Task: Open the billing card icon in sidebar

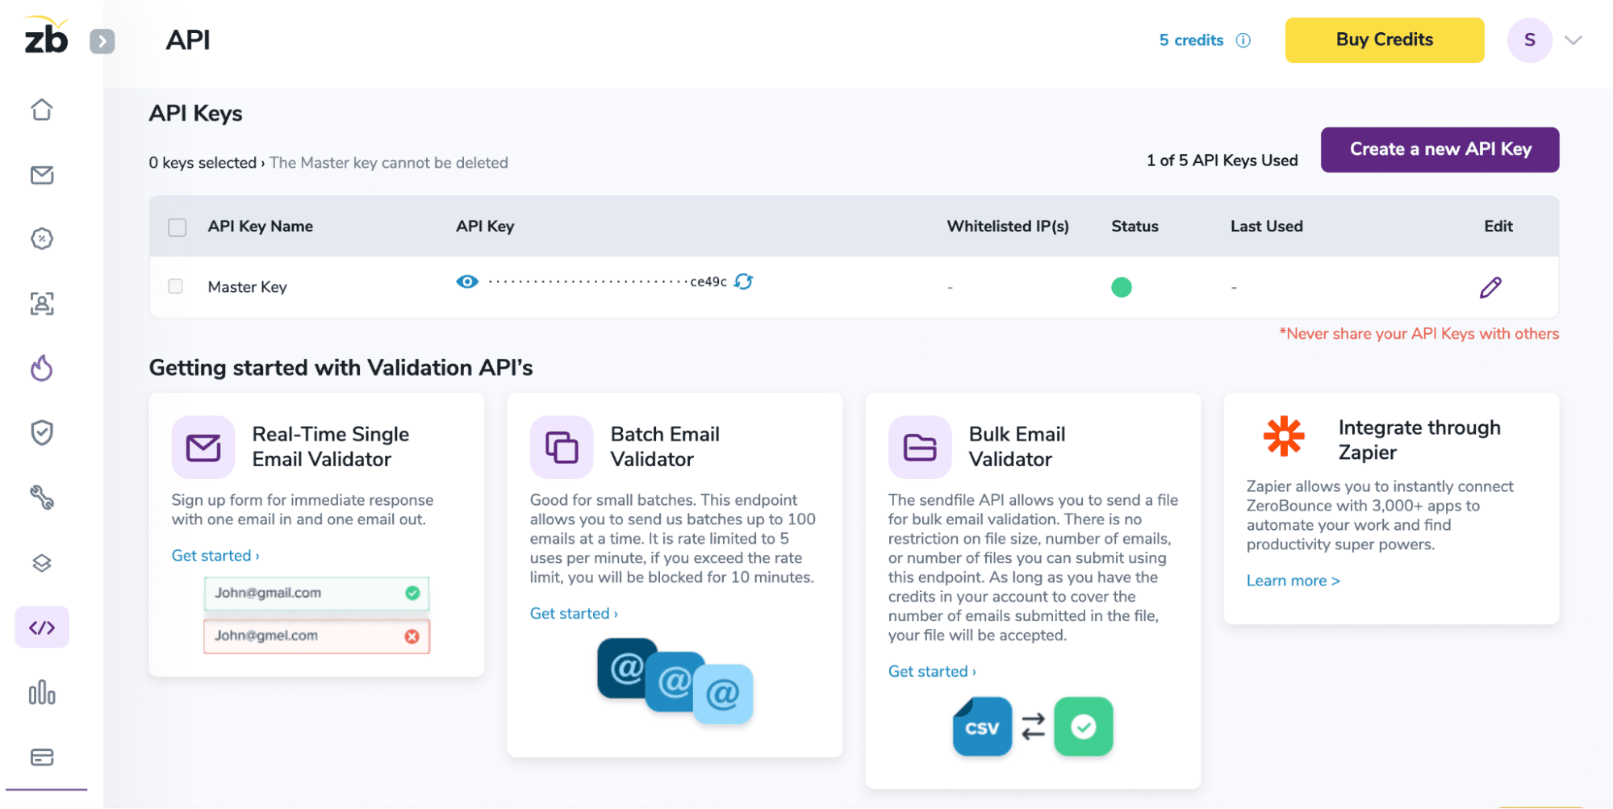Action: (42, 757)
